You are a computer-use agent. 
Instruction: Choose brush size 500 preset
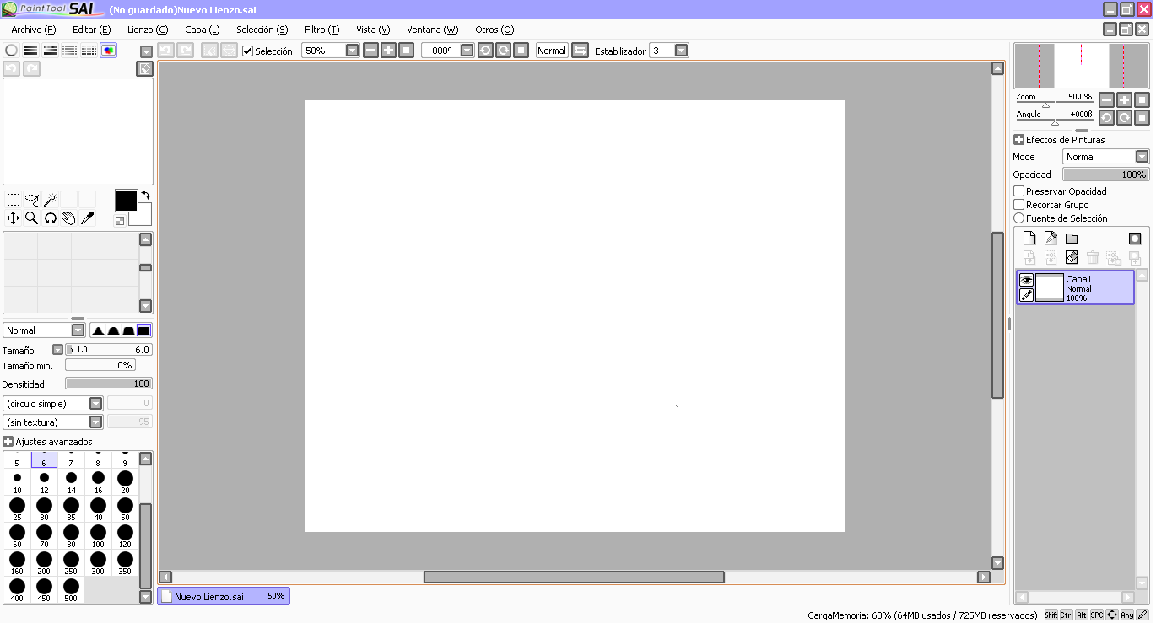pos(71,589)
